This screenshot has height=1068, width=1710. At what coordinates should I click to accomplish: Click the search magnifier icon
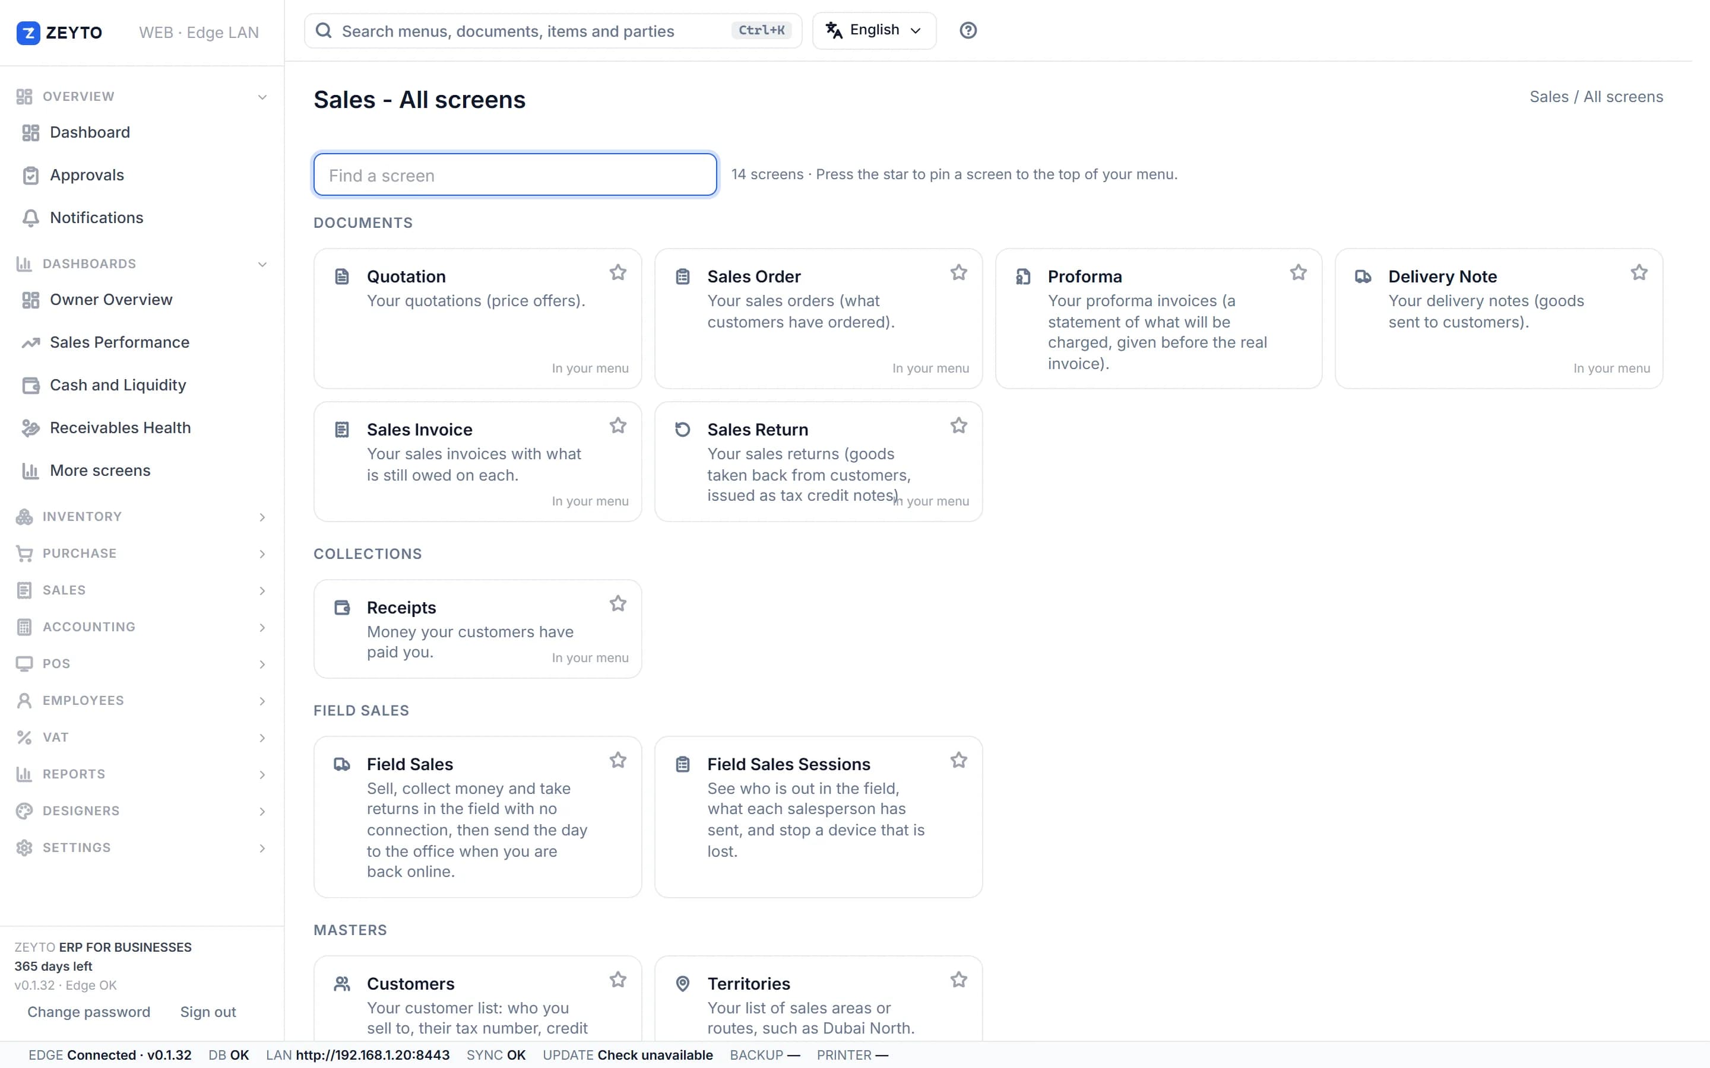click(324, 30)
